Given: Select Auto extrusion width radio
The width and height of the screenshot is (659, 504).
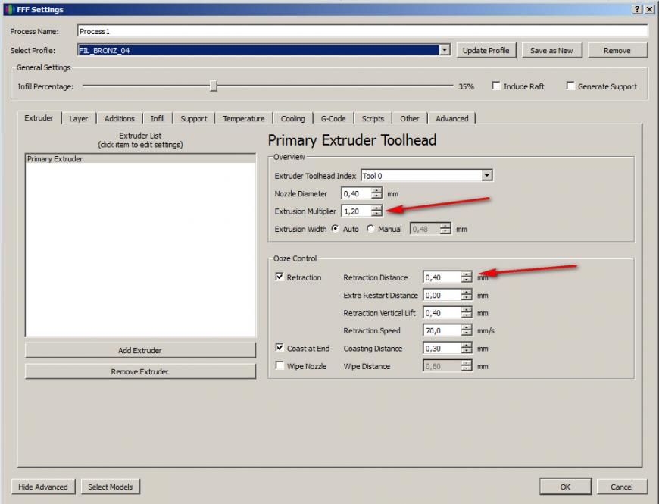Looking at the screenshot, I should tap(335, 228).
